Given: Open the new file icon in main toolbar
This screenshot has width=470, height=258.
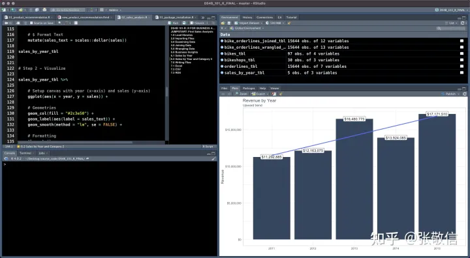Looking at the screenshot, I should pyautogui.click(x=4, y=10).
